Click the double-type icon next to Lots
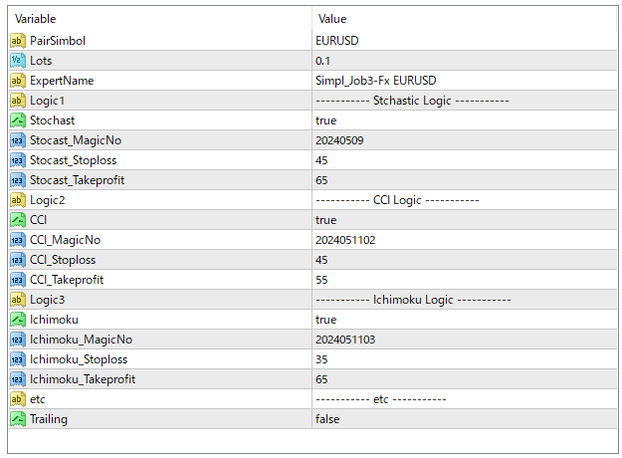622x458 pixels. coord(17,61)
